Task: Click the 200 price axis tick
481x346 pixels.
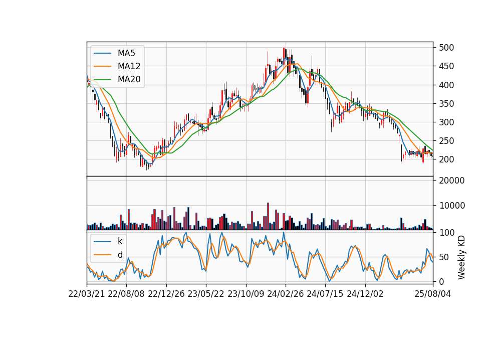Action: [446, 159]
